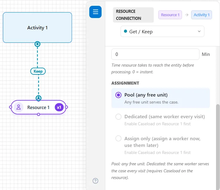Select the Resource 1 node on canvas
This screenshot has width=220, height=190.
pos(38,107)
